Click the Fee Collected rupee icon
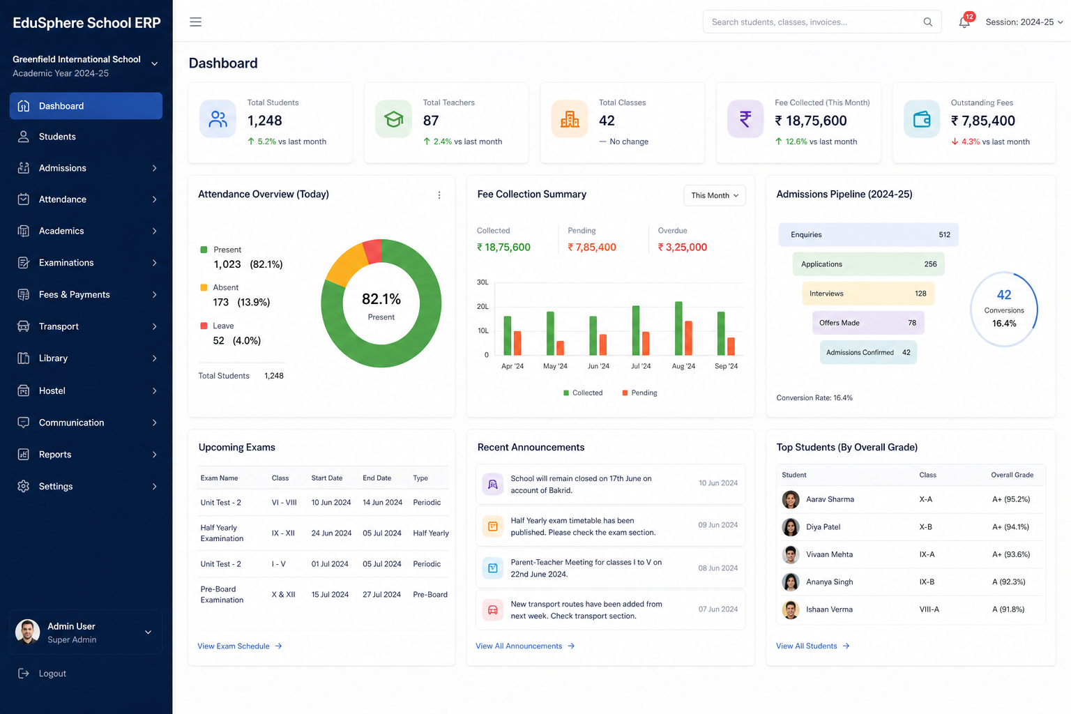 (x=745, y=119)
